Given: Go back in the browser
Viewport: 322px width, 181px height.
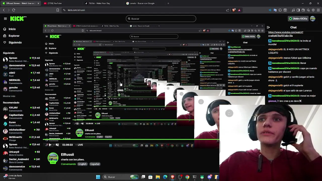Looking at the screenshot, I should coord(4,10).
